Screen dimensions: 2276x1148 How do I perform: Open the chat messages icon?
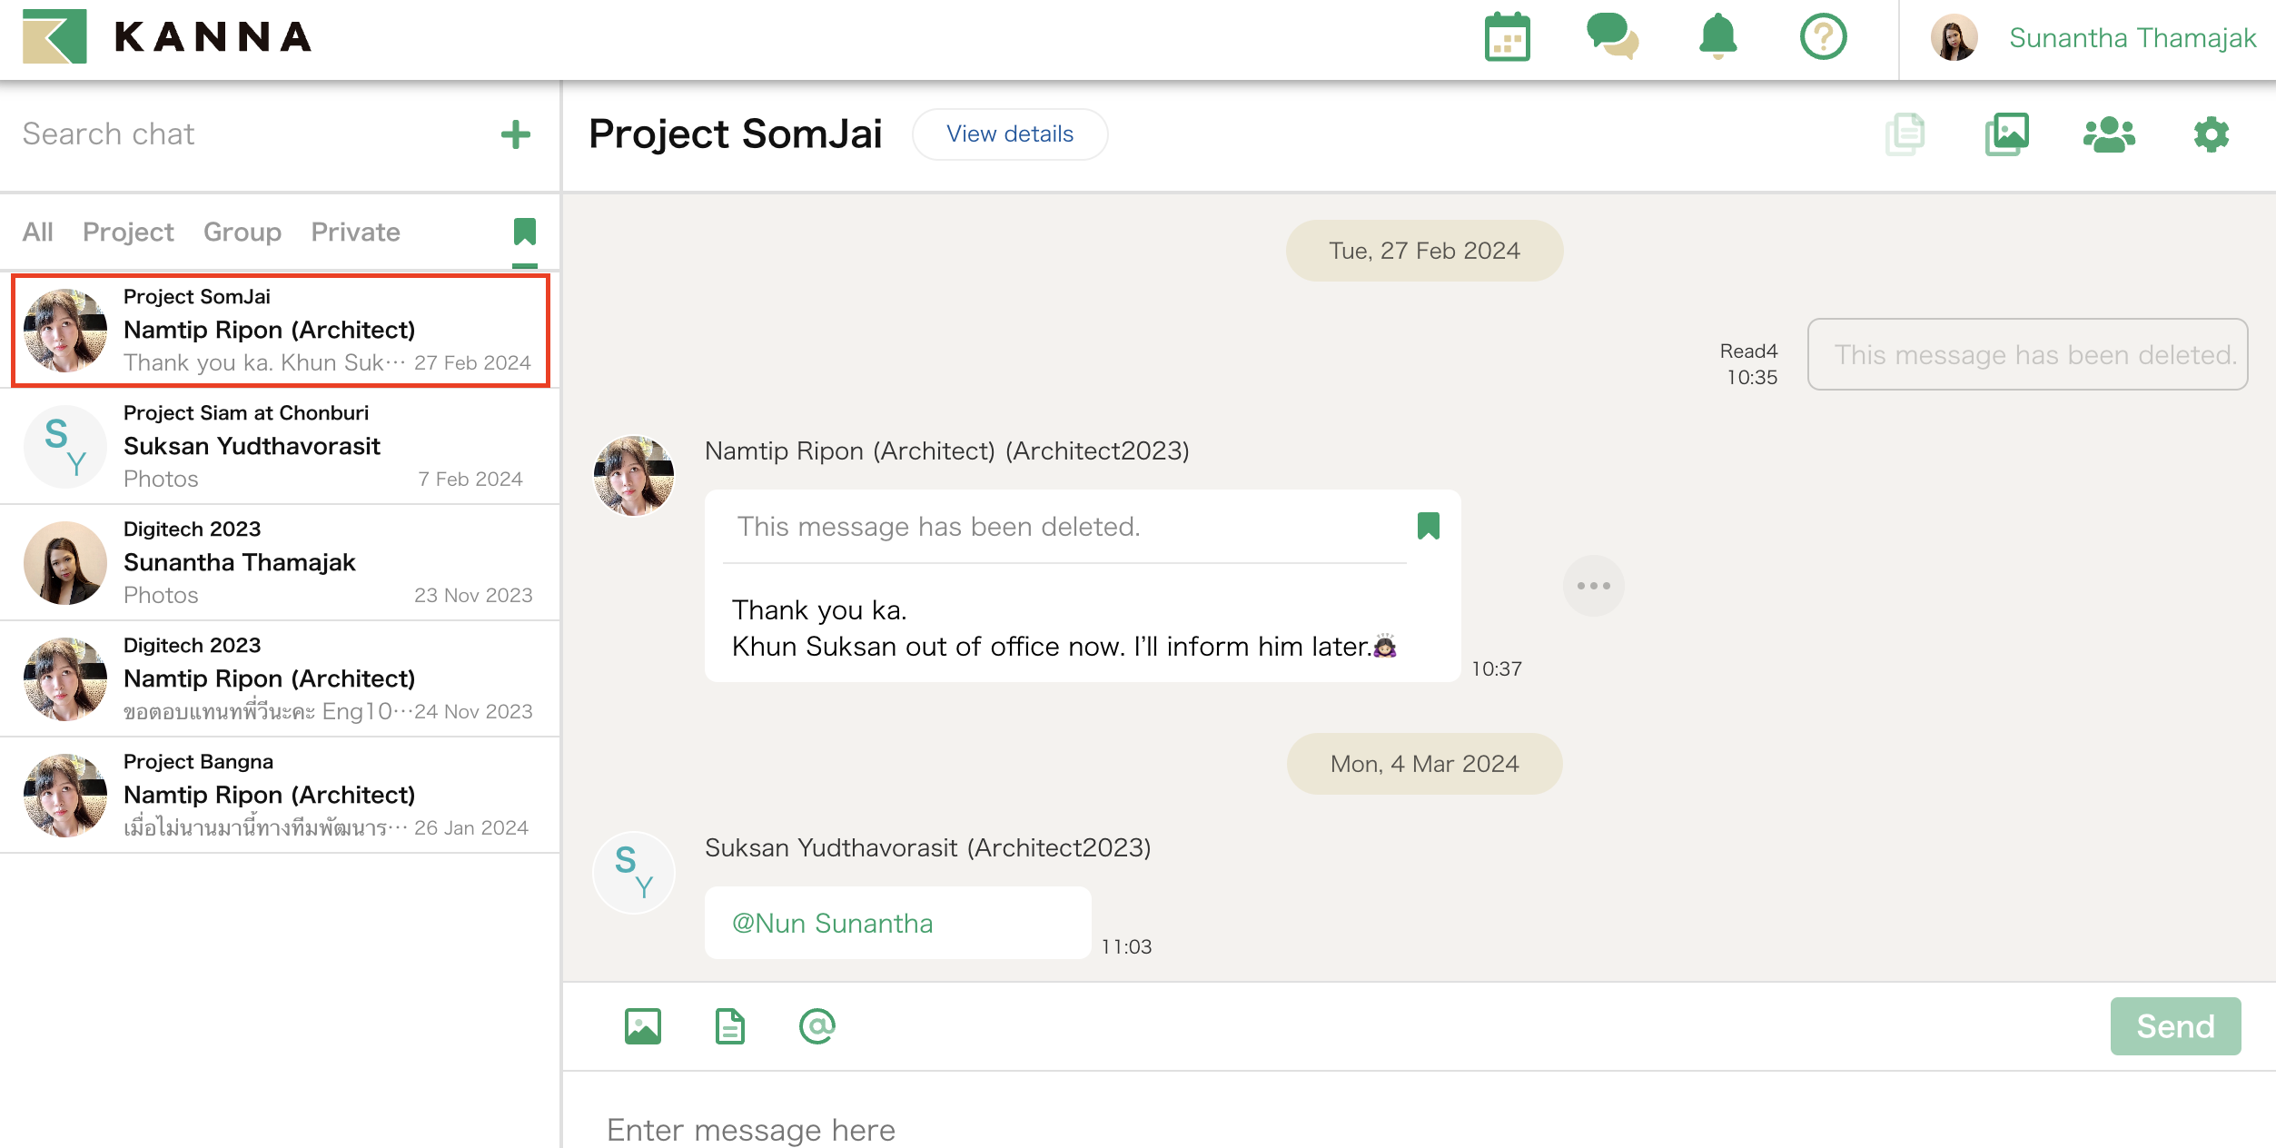point(1612,38)
